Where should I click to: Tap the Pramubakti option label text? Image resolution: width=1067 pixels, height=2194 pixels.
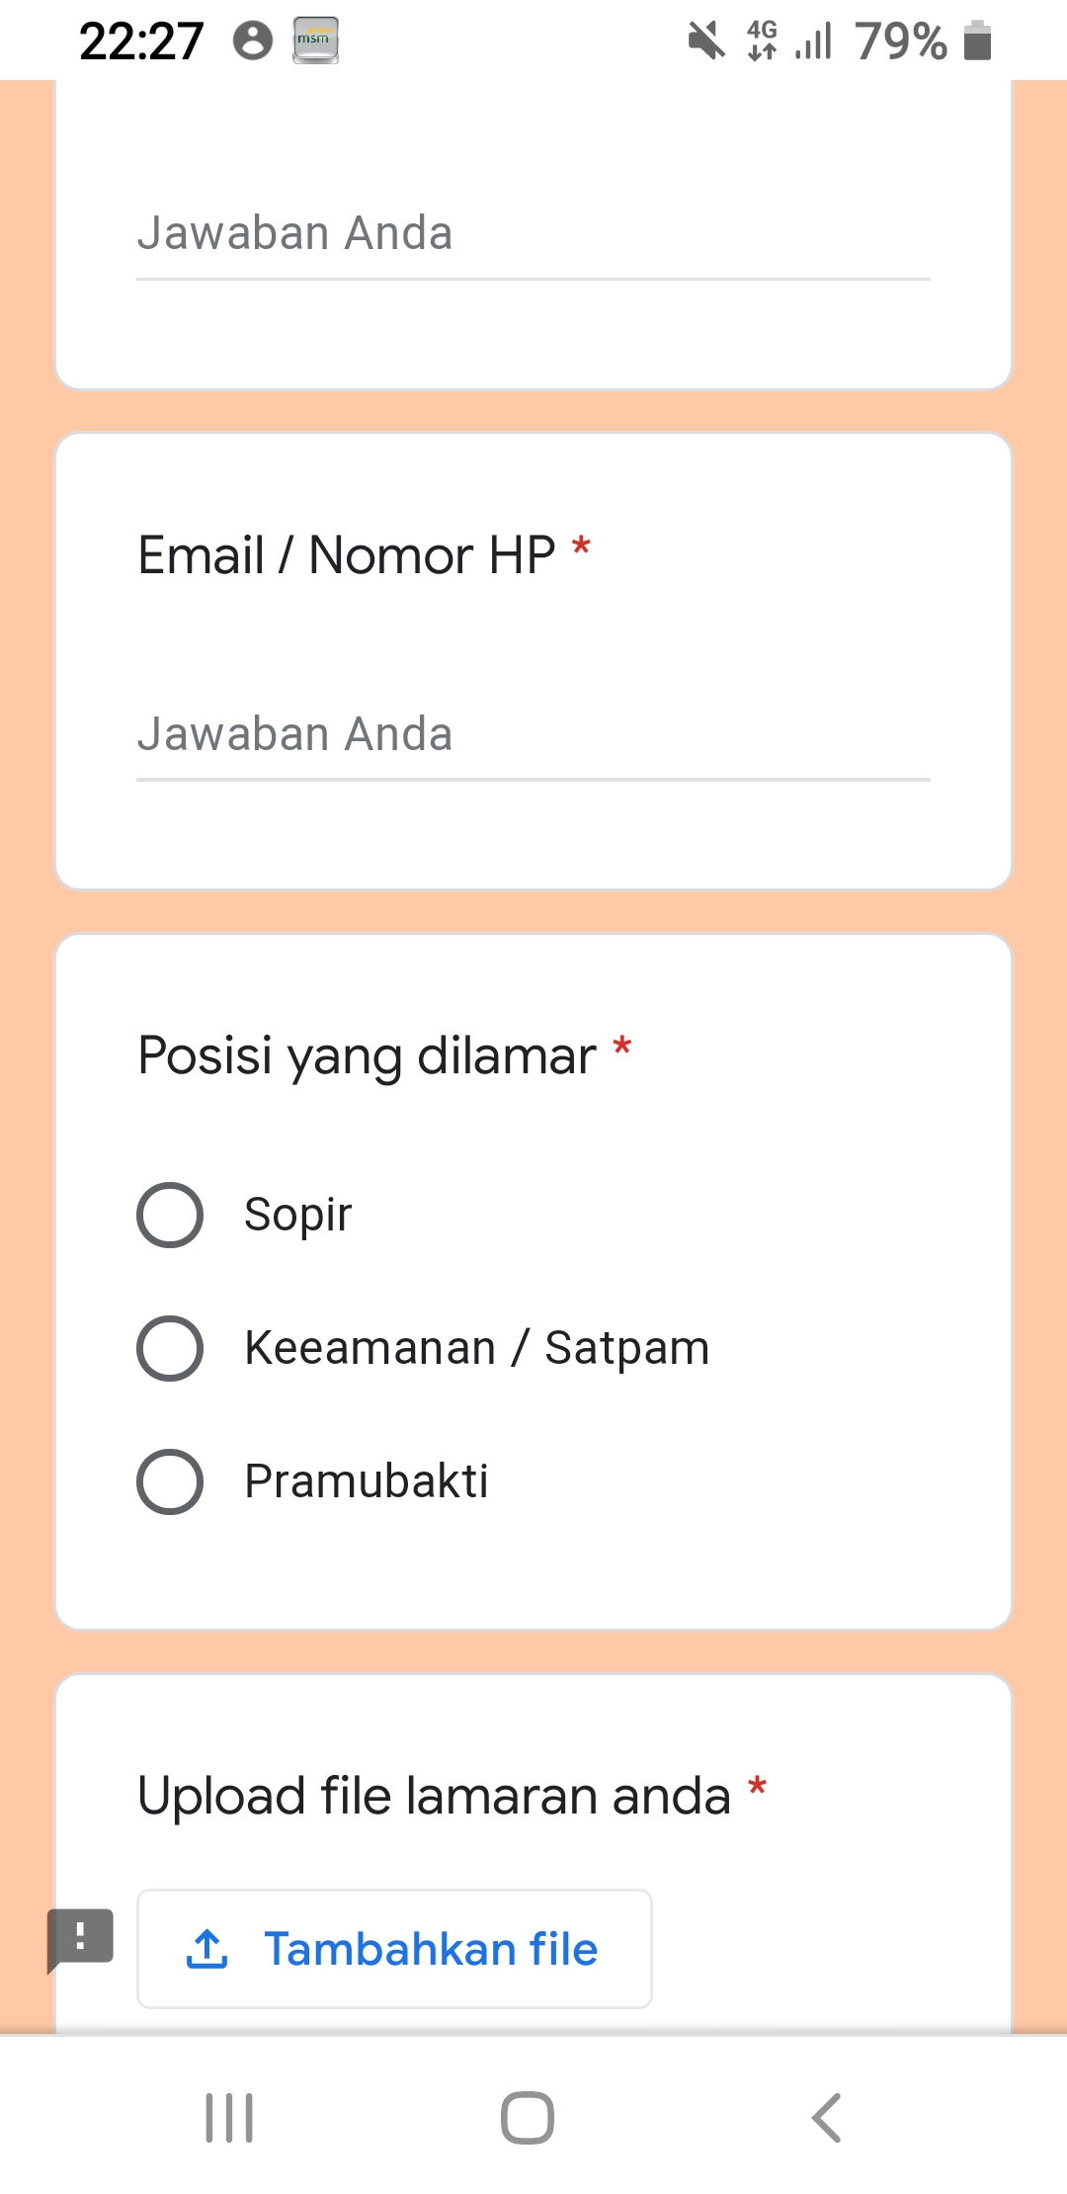click(367, 1481)
